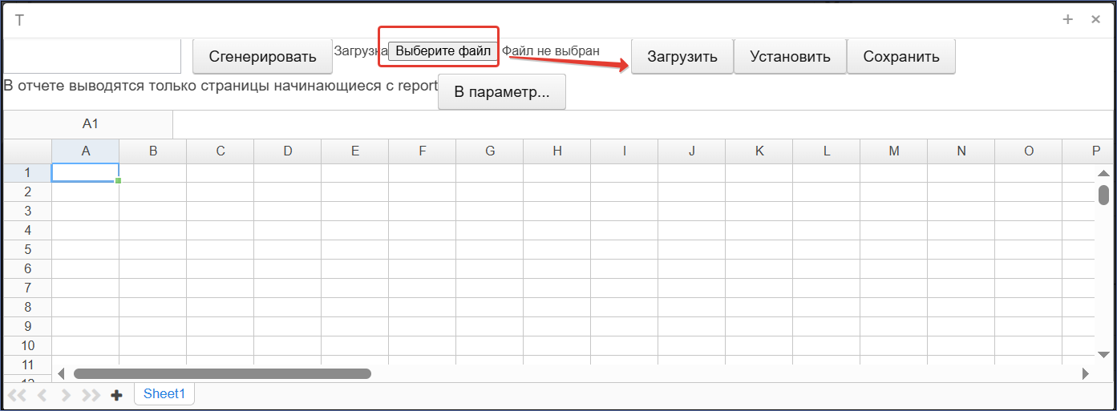Select column C header

[221, 151]
